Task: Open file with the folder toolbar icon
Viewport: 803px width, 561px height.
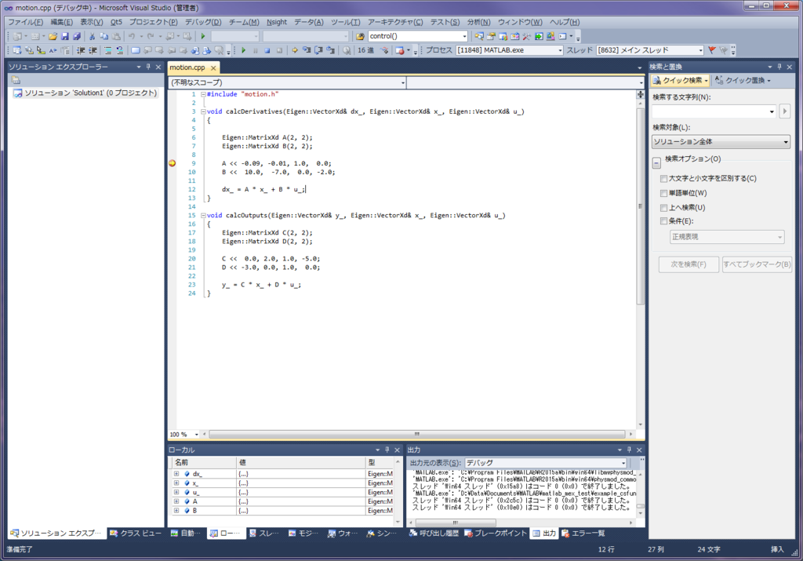Action: [x=53, y=36]
